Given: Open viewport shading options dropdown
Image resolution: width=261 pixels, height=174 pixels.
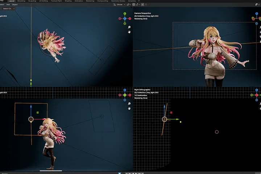Looking at the screenshot, I should [x=257, y=5].
